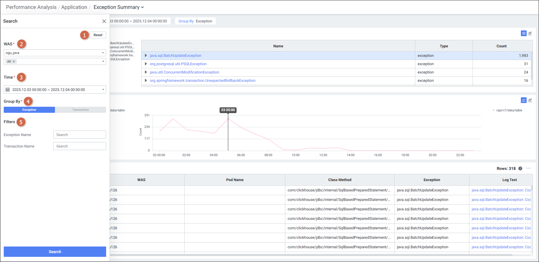
Task: Click the multi-line chart icon above exception table
Action: 530,33
